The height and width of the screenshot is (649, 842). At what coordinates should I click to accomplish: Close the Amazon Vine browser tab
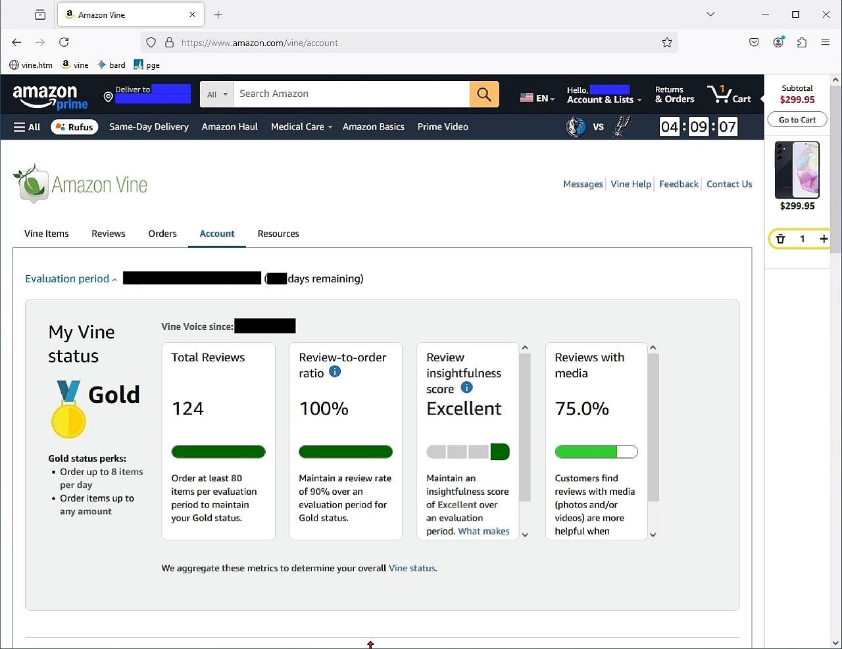pos(193,14)
